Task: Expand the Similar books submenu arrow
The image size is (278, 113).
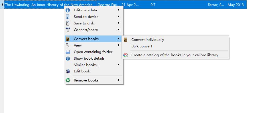Action: tap(118, 65)
